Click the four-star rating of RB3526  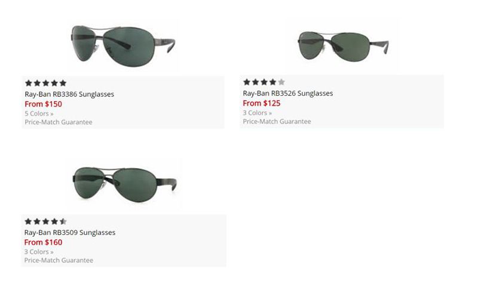click(264, 82)
